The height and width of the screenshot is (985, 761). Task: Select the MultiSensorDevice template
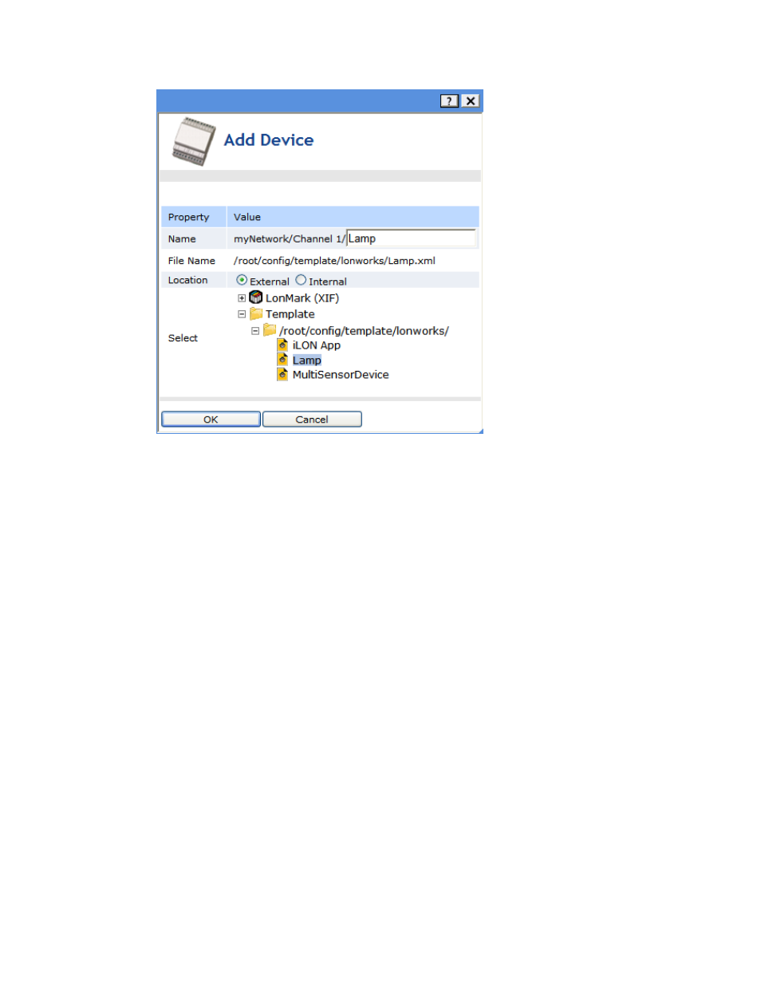point(341,375)
